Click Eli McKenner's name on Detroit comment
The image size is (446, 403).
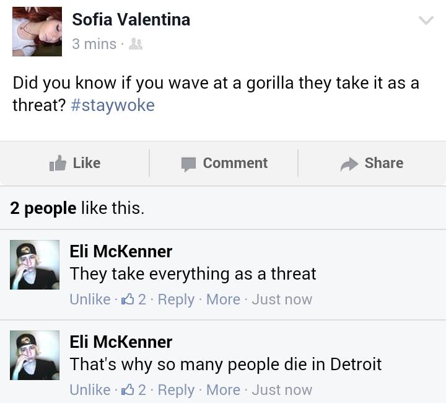121,342
